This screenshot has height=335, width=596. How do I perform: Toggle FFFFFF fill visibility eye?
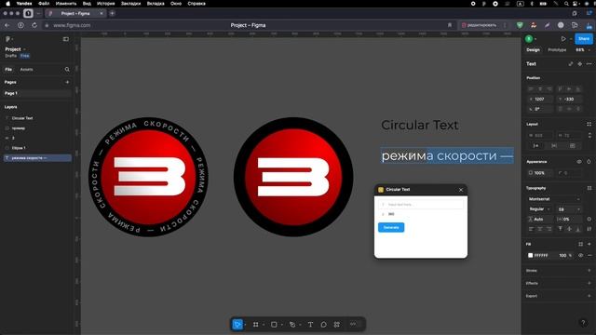580,256
